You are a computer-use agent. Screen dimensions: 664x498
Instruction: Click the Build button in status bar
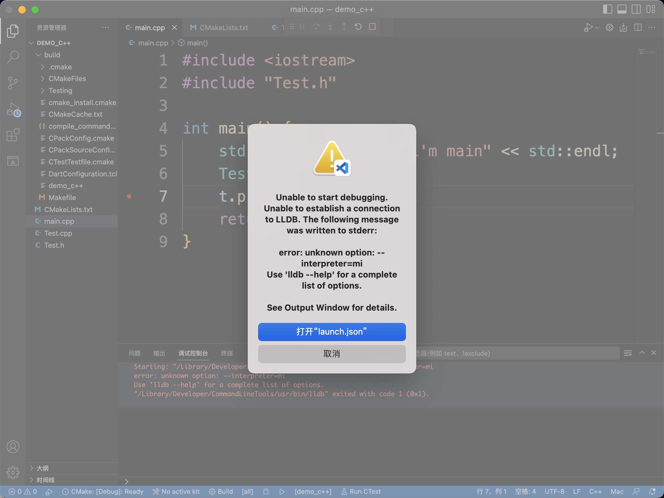[x=221, y=492]
